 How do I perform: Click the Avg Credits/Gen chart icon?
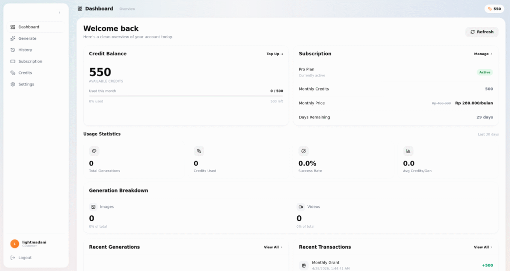tap(408, 151)
